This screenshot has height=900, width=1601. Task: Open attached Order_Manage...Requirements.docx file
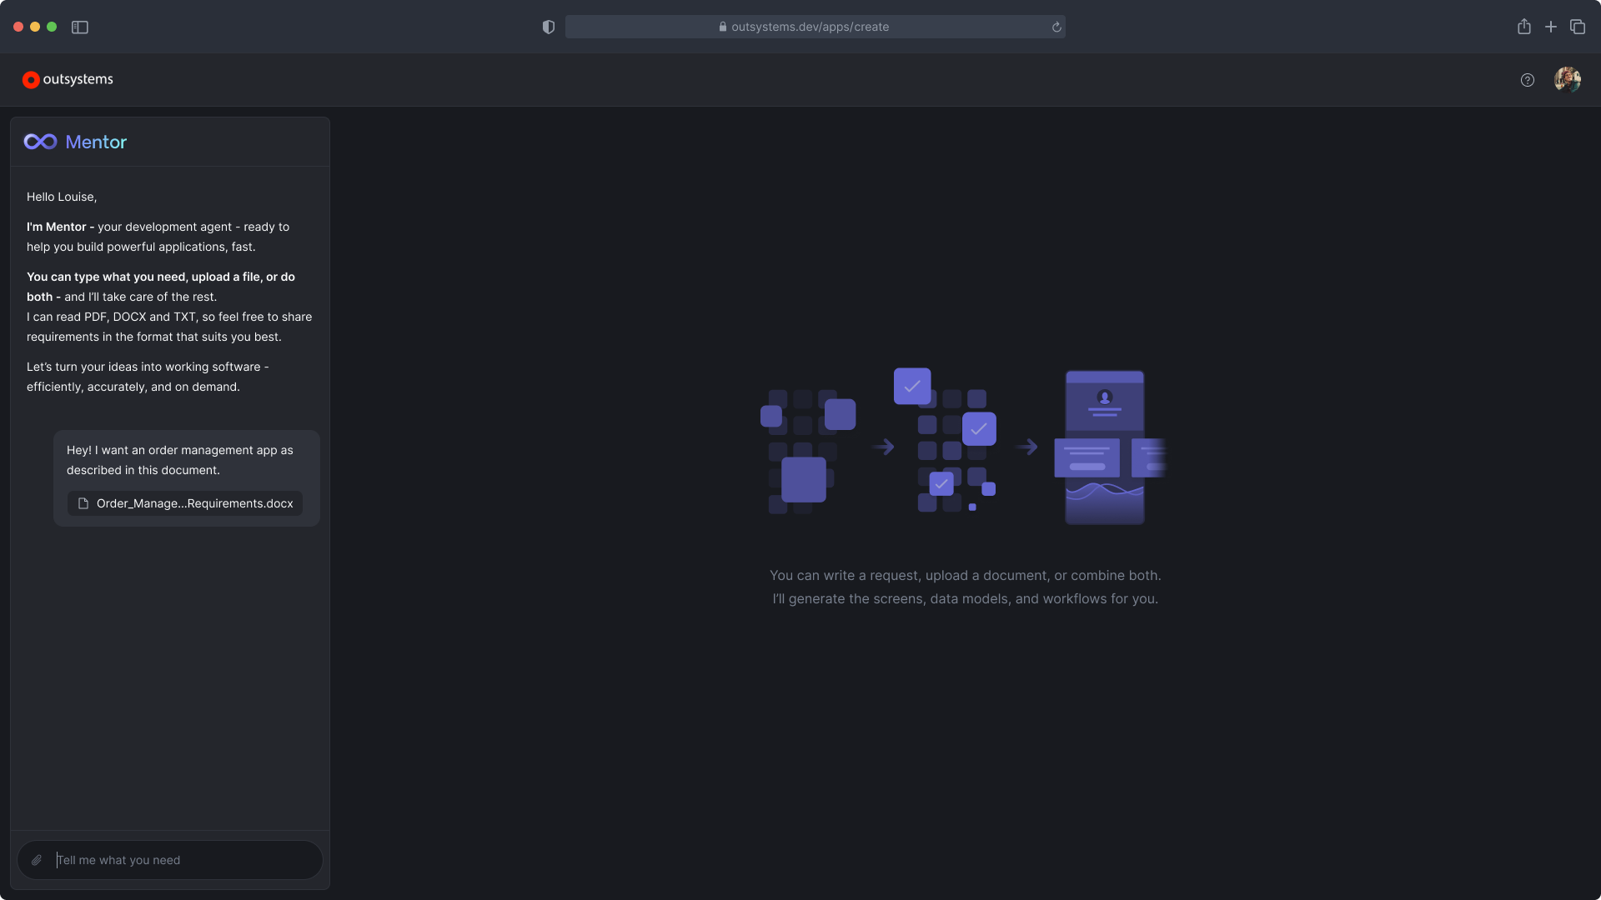pos(185,503)
